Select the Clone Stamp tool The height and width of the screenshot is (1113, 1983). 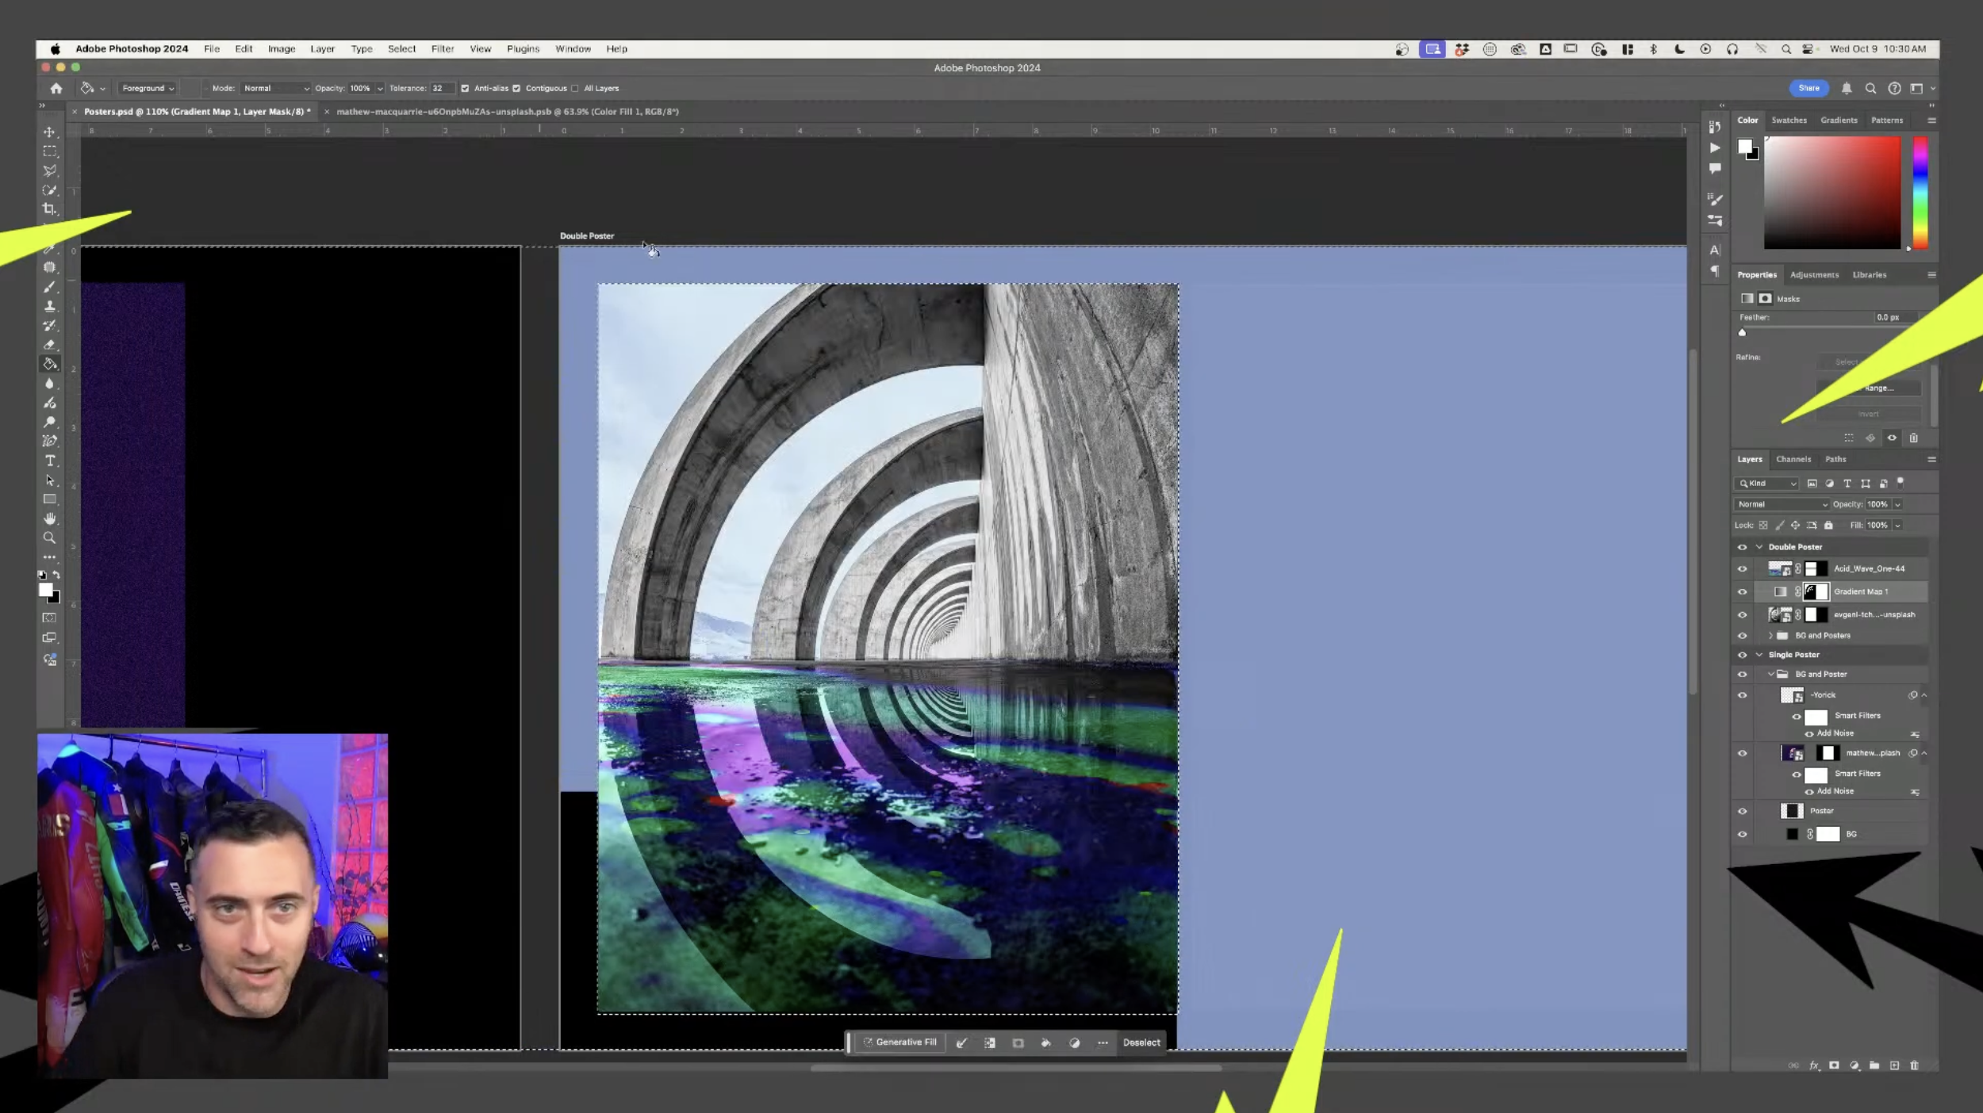[x=49, y=306]
